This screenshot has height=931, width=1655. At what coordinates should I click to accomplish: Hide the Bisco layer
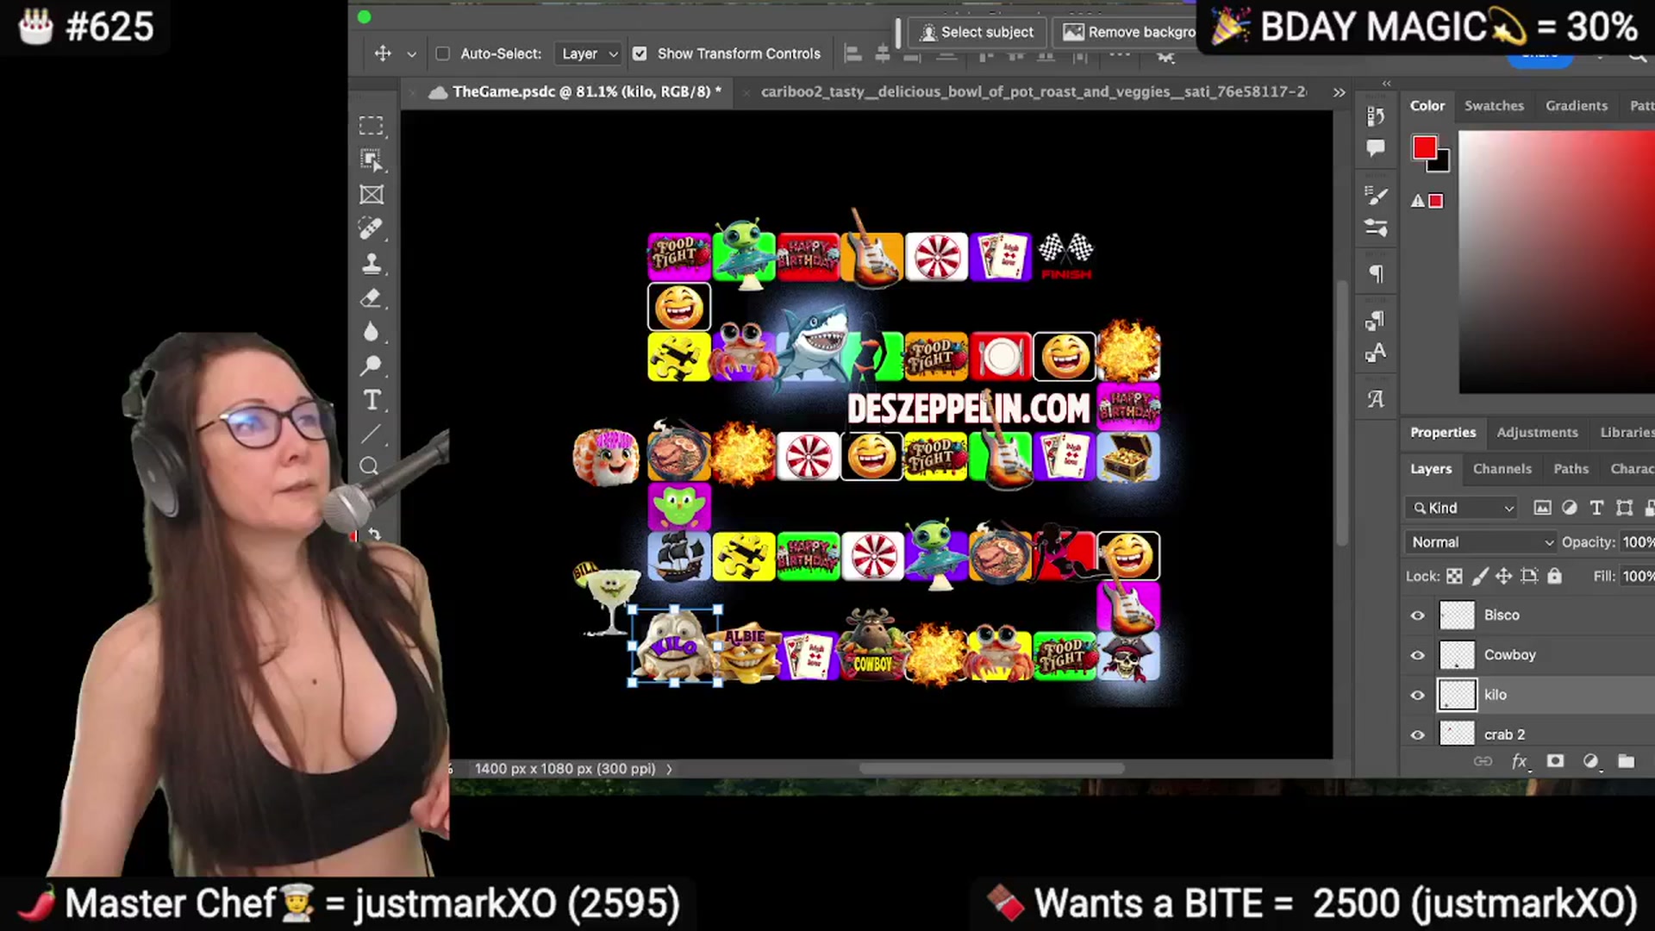point(1418,615)
